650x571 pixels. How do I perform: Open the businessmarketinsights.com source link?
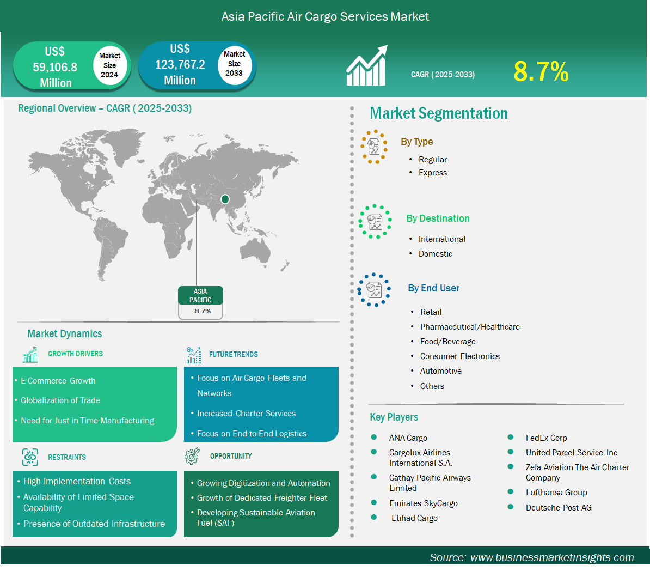(x=551, y=557)
